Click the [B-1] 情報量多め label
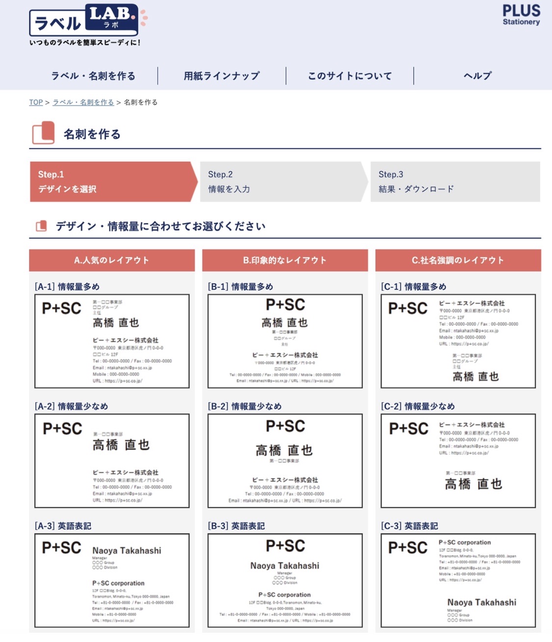 [x=240, y=287]
